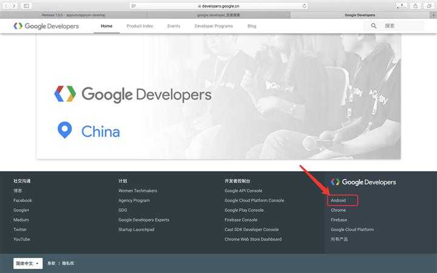Open the Startup Launchpad link
Screen dimensions: 437x273
pos(137,230)
